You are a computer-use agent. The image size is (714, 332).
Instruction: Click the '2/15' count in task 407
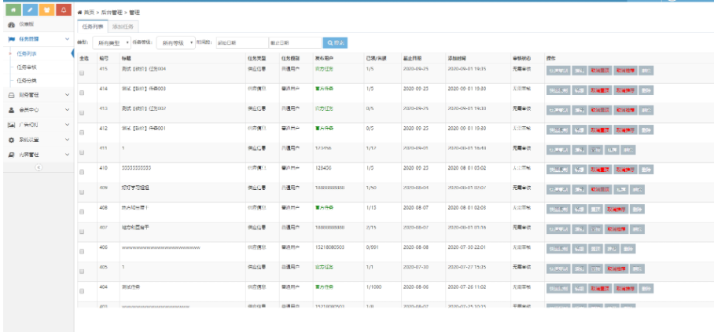pyautogui.click(x=371, y=227)
